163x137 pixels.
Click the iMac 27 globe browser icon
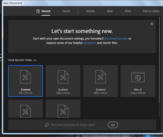pyautogui.click(x=138, y=77)
